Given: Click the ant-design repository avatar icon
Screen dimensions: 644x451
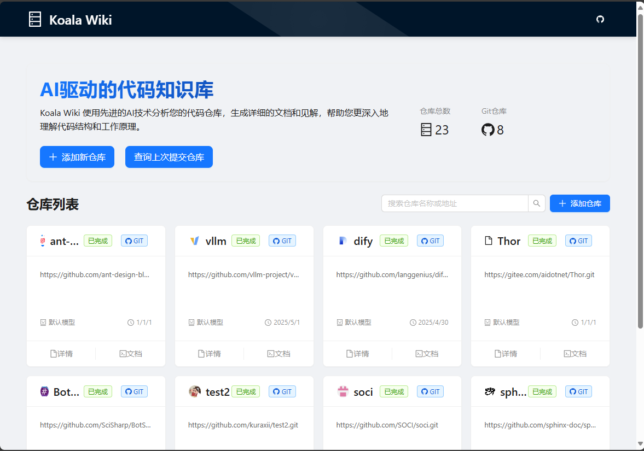Looking at the screenshot, I should click(42, 241).
